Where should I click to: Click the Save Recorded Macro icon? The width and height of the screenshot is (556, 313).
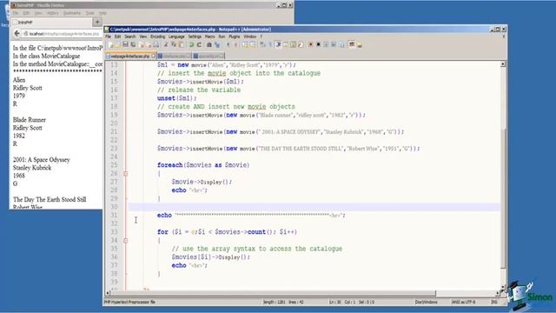(341, 44)
